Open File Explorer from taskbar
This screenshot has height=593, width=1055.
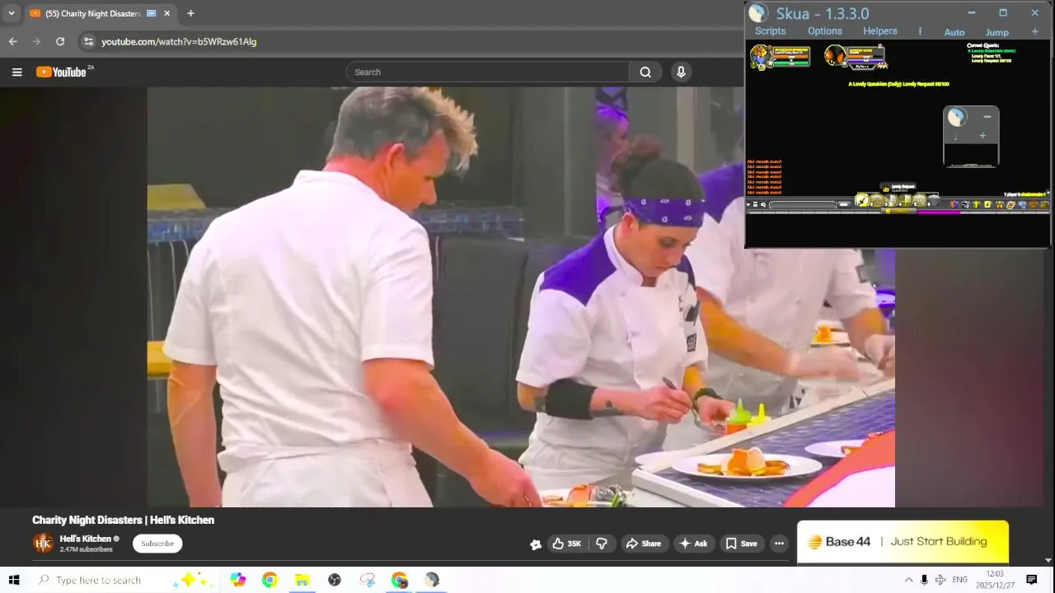tap(302, 580)
